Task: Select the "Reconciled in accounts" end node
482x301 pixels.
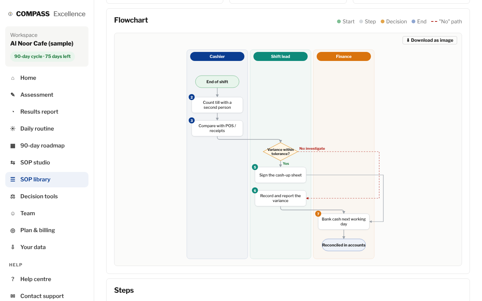Action: coord(344,245)
